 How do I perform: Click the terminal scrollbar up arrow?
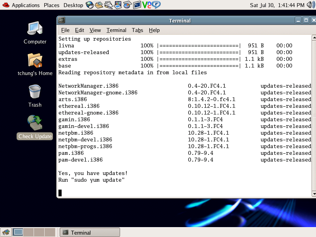(314, 38)
